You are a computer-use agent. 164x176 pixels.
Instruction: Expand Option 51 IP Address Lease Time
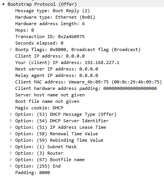(11, 127)
